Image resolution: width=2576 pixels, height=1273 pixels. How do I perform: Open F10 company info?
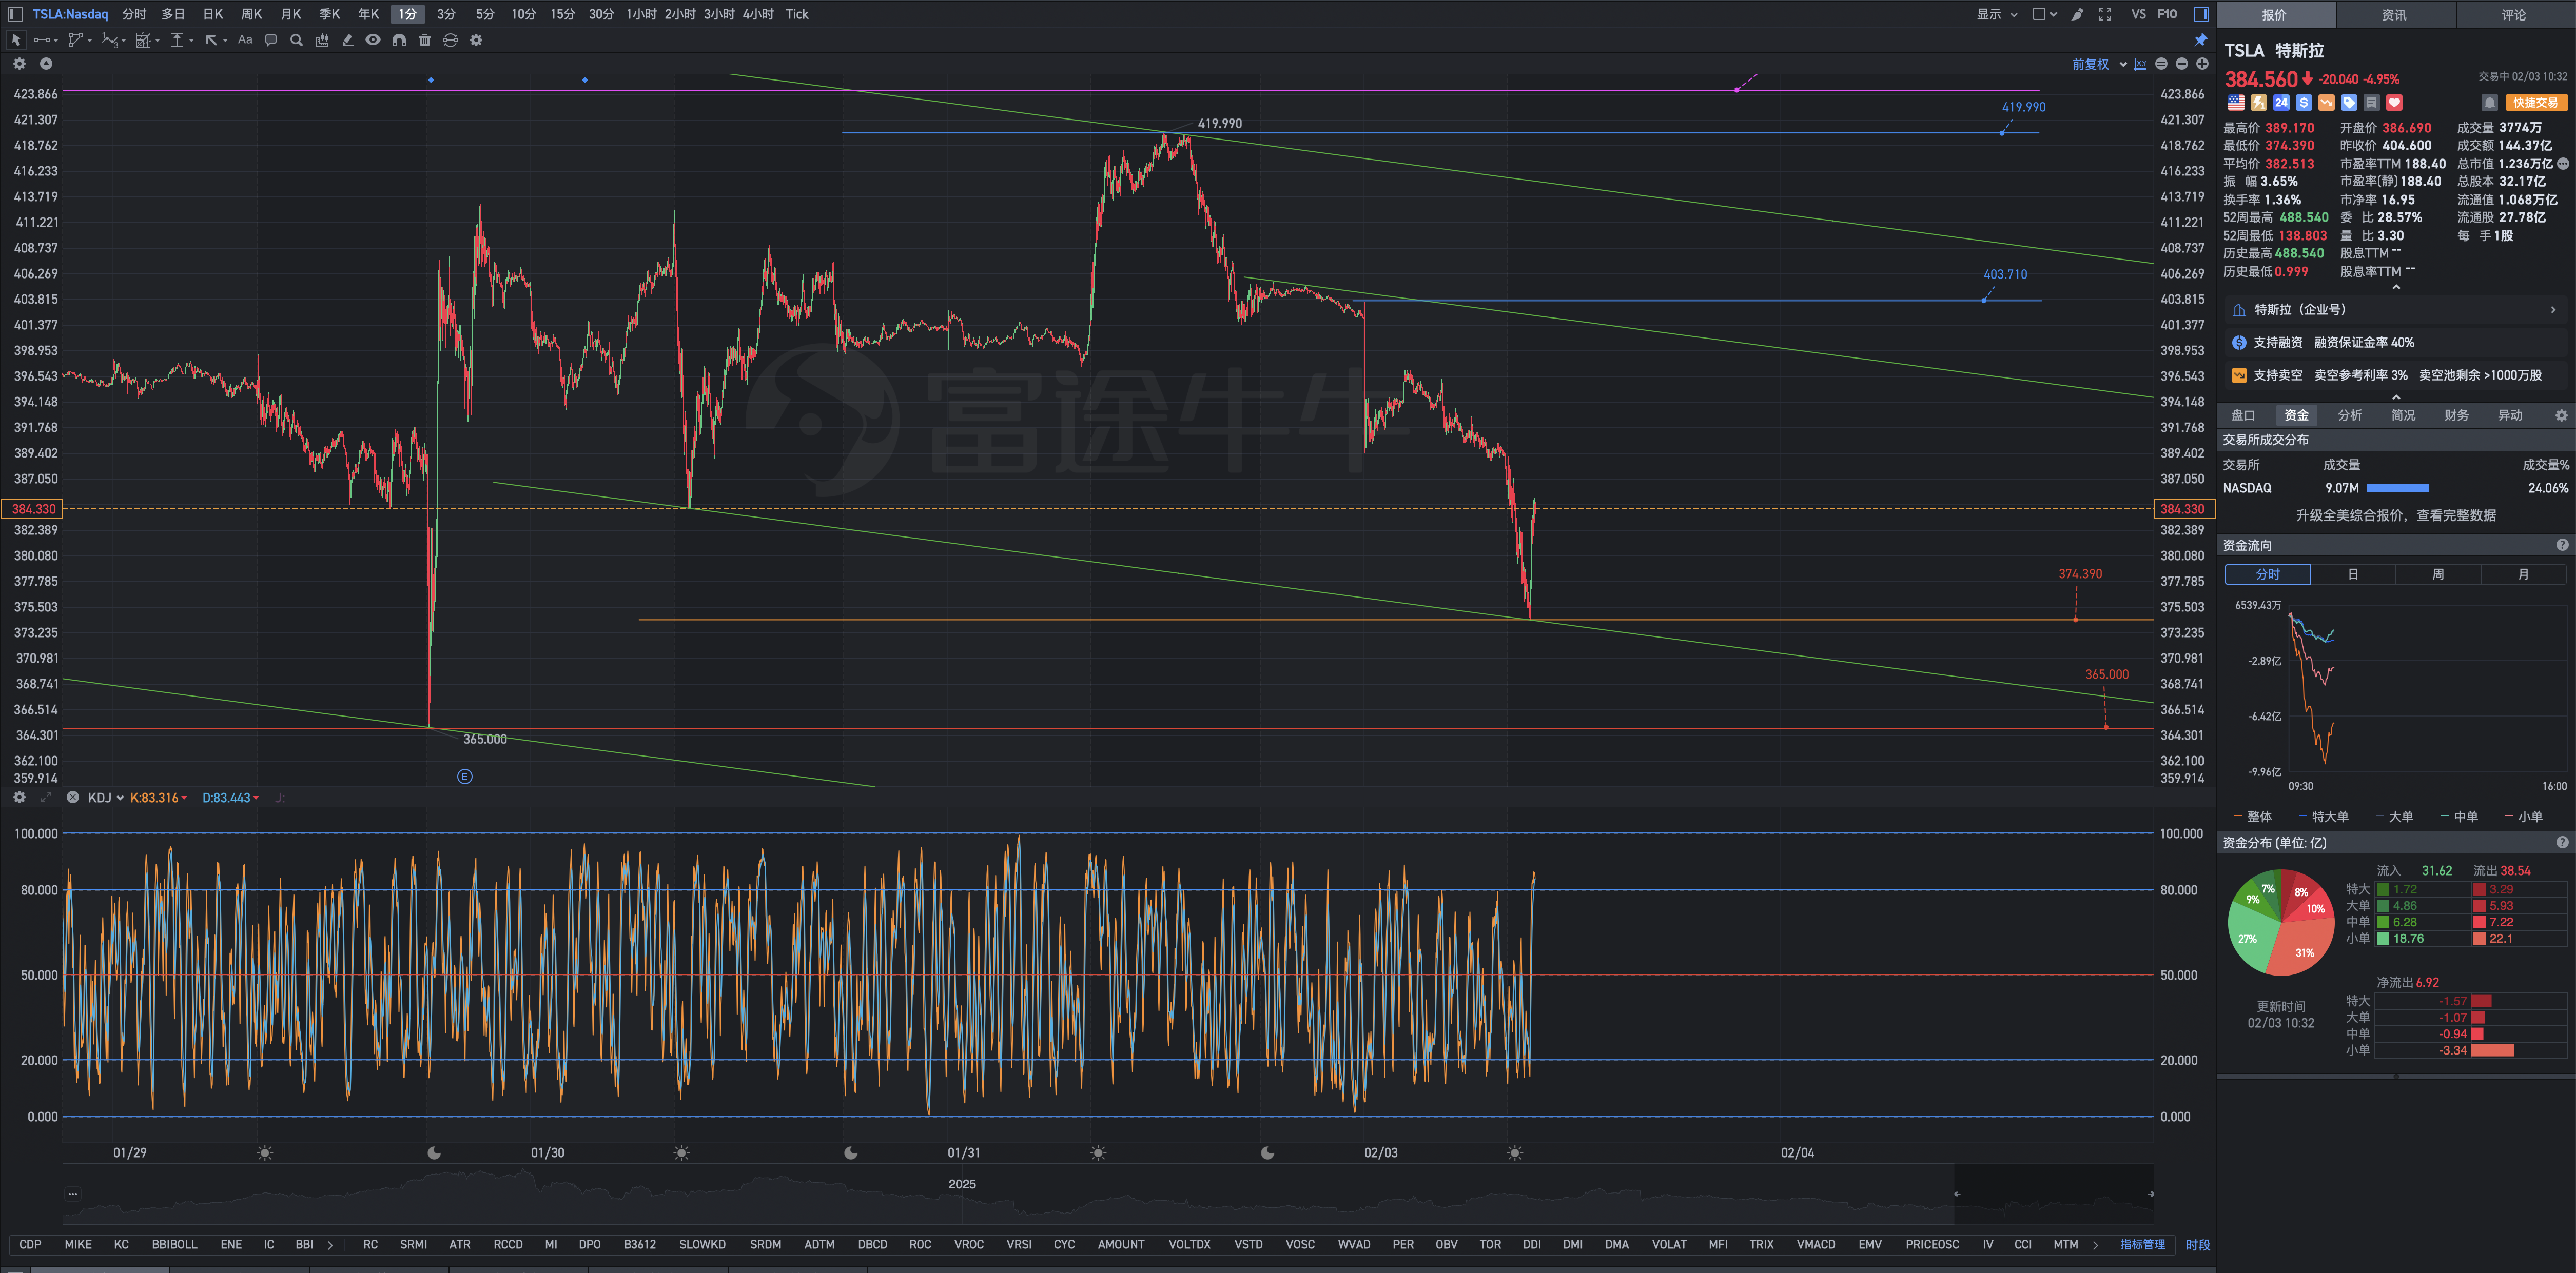tap(2167, 14)
